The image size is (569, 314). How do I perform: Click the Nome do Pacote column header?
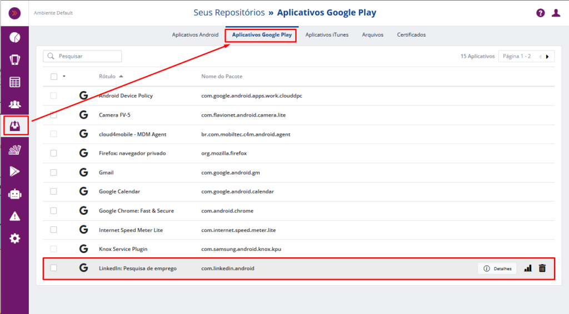[222, 77]
